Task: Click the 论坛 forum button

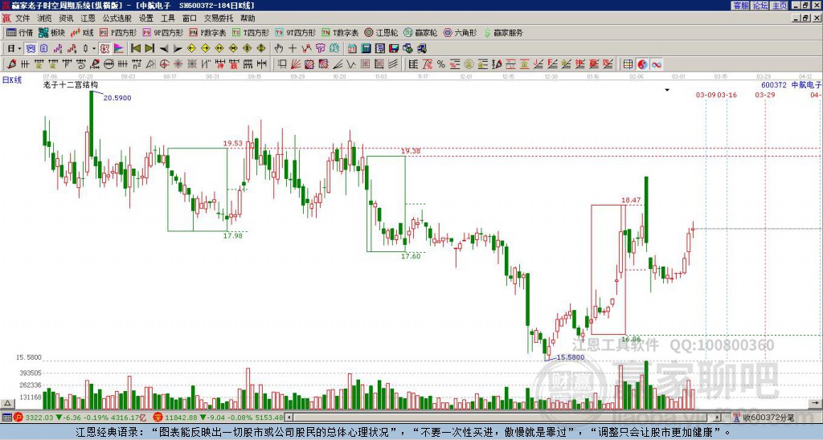Action: [760, 6]
